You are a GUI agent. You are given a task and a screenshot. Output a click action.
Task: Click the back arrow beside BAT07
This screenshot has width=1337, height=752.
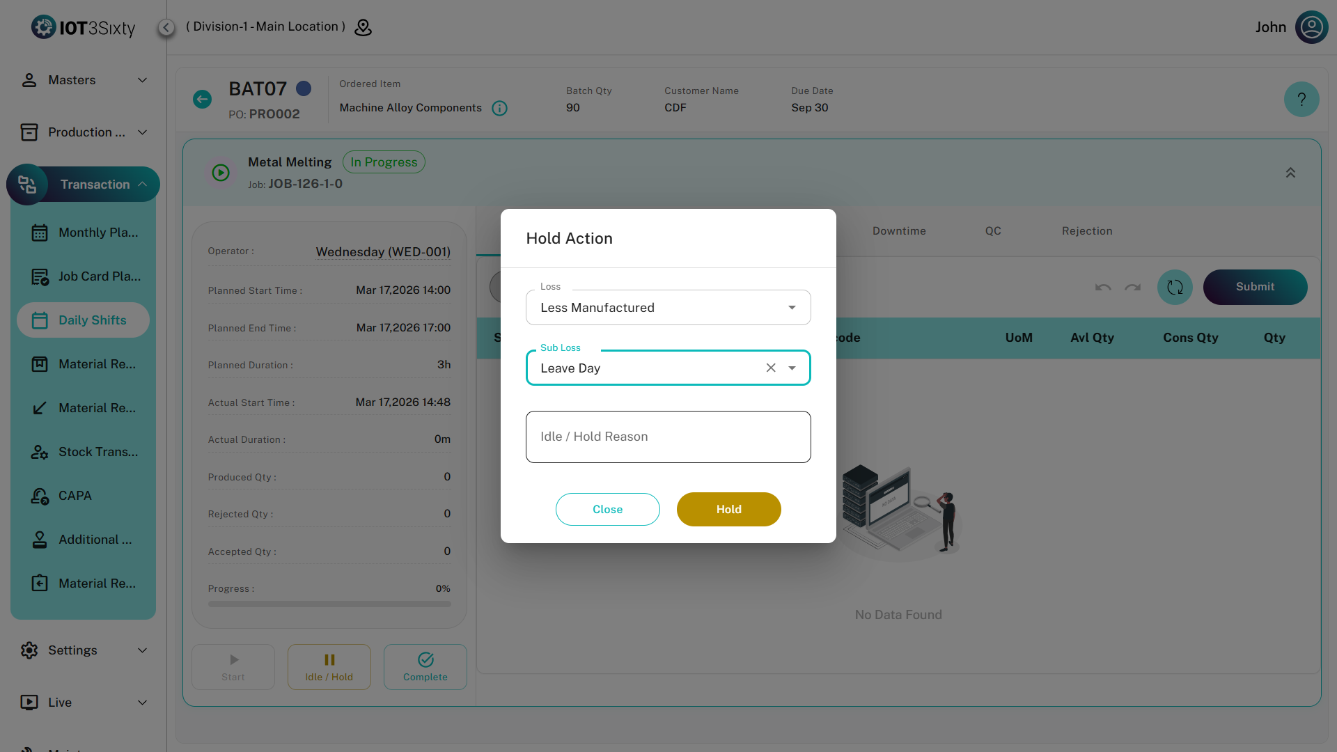(202, 100)
